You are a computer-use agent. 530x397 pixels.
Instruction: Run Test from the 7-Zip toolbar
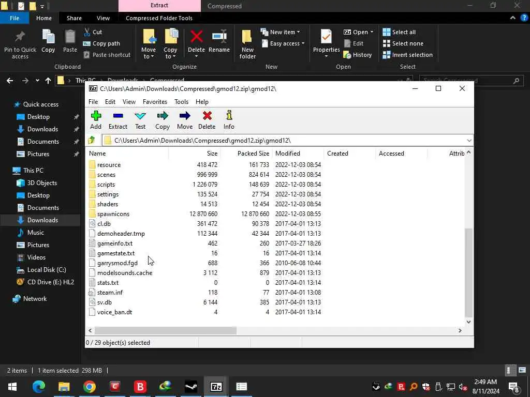[x=140, y=120]
